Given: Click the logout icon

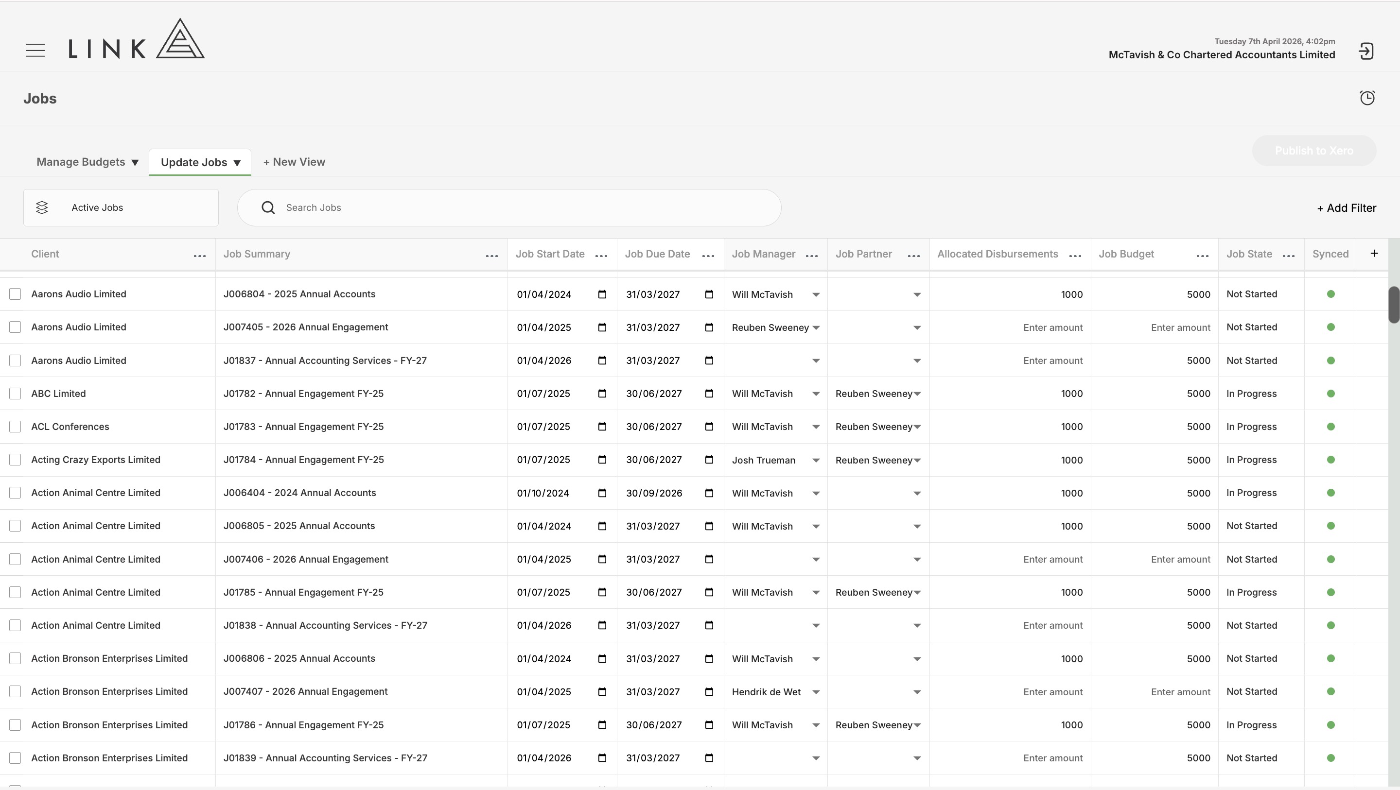Looking at the screenshot, I should click(x=1366, y=51).
